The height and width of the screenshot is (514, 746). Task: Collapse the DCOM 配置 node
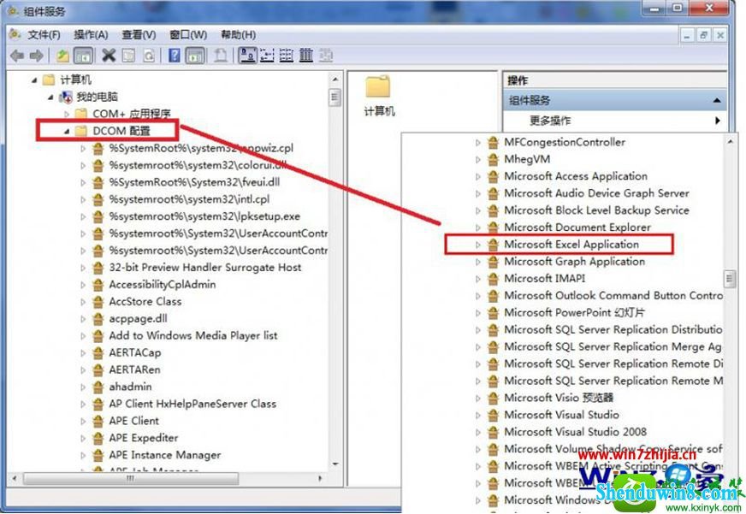(x=67, y=131)
